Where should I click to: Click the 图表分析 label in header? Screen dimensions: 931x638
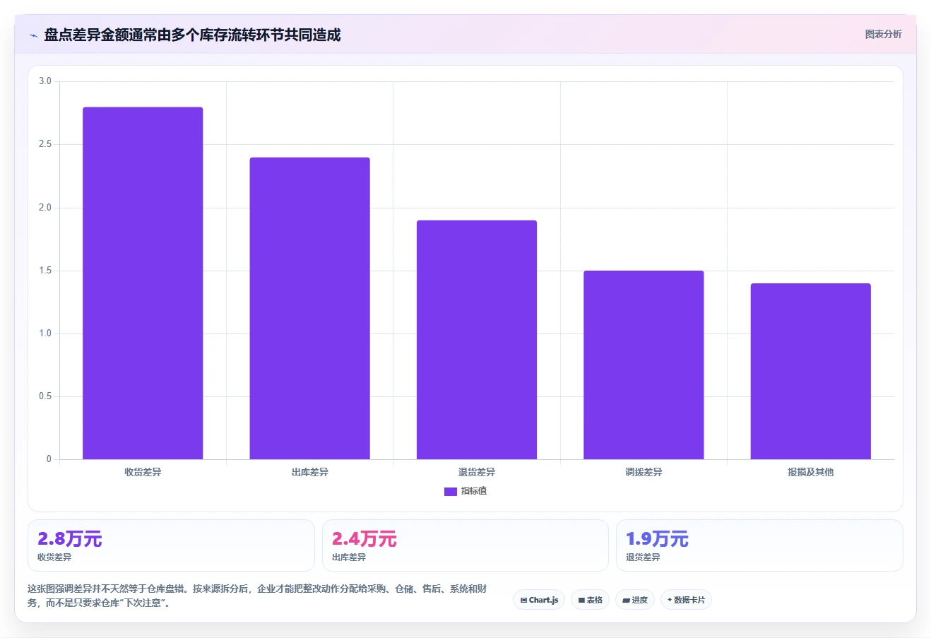click(883, 34)
